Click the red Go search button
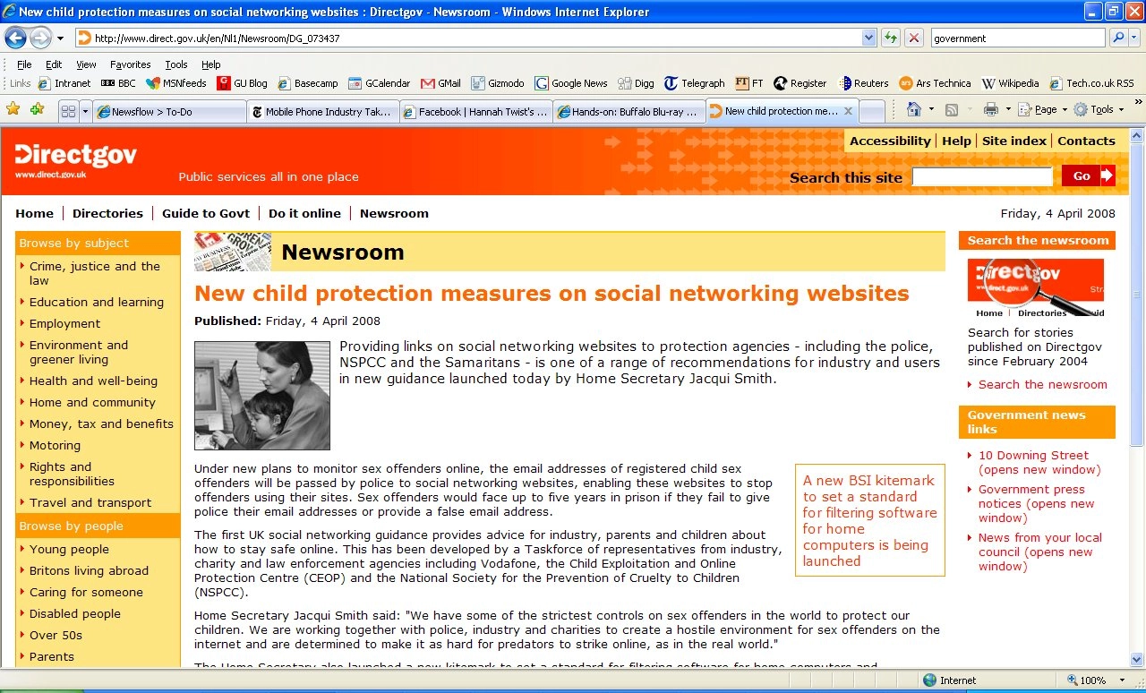 coord(1089,175)
